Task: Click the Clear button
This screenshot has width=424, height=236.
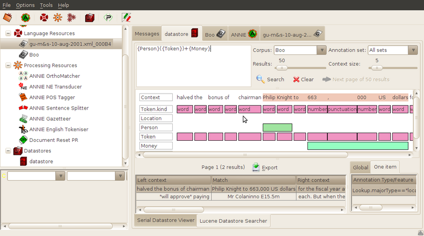Action: coord(303,79)
